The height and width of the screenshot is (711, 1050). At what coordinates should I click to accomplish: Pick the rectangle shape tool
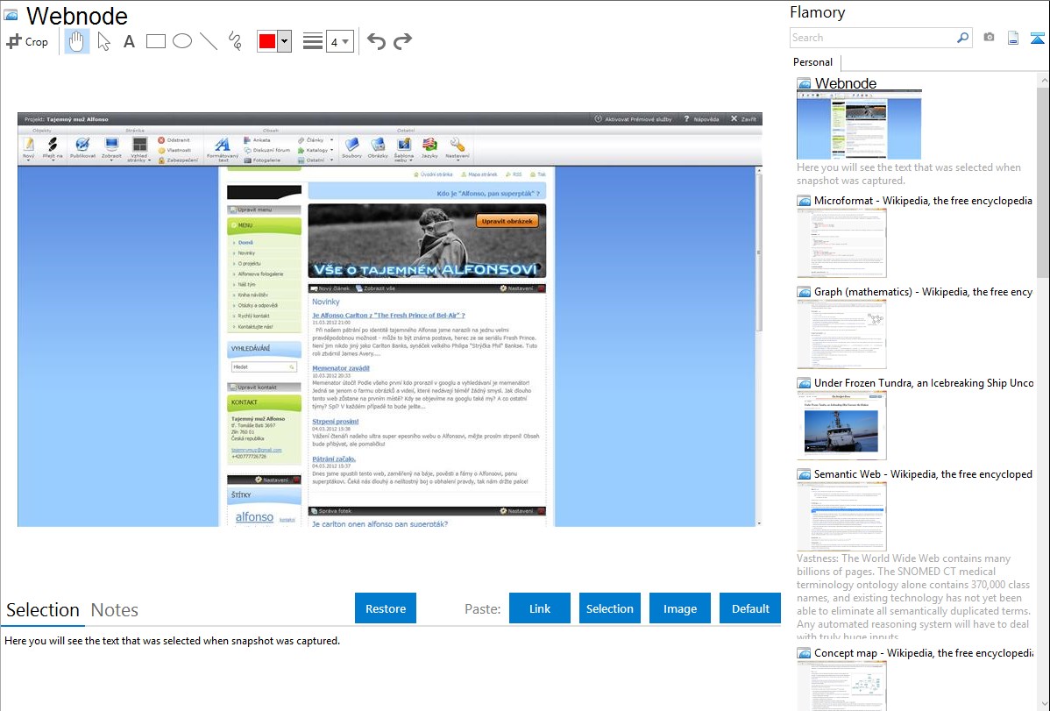(155, 41)
